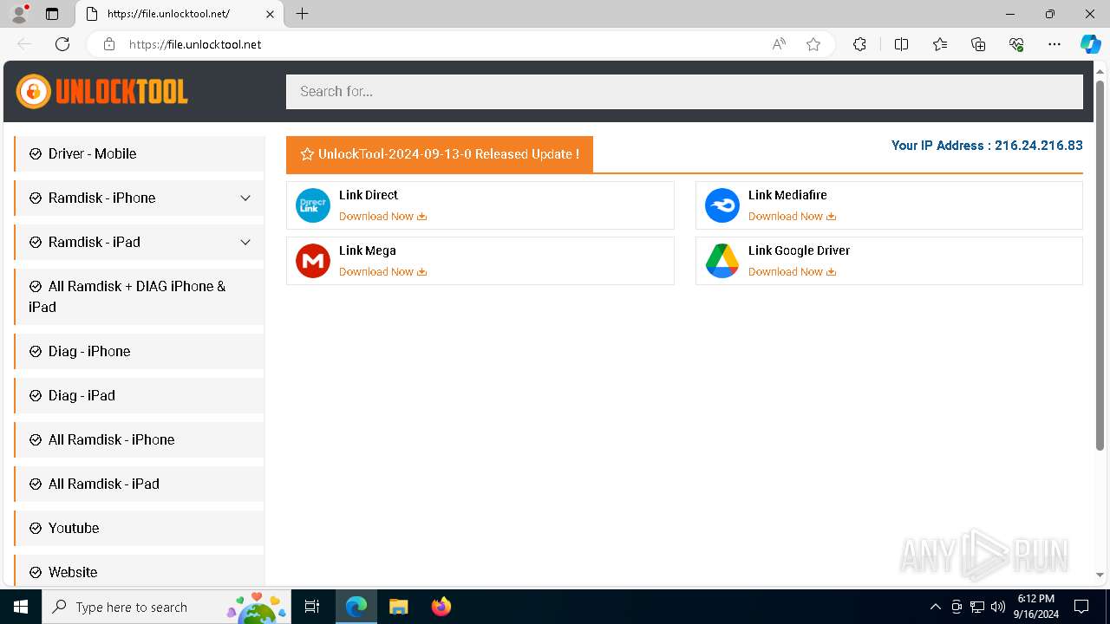Click Link Direct title text

click(369, 195)
